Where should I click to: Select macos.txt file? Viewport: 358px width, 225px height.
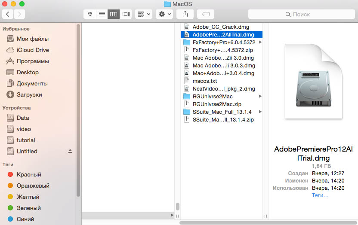click(221, 81)
